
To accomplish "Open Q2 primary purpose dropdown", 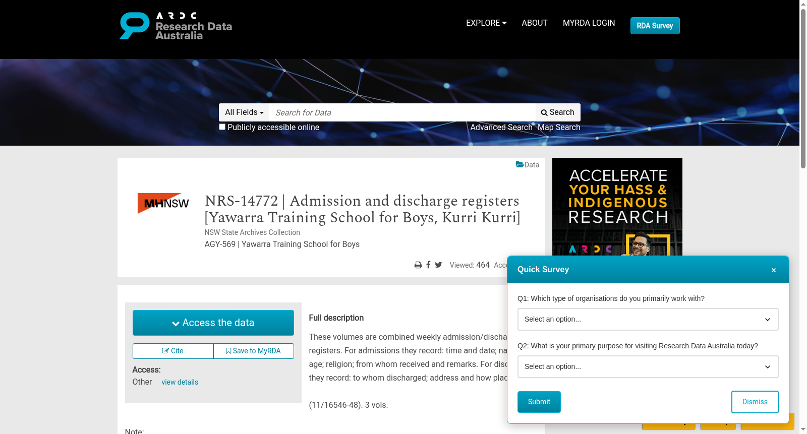I will tap(648, 366).
